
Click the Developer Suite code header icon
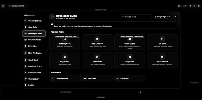tap(52, 17)
